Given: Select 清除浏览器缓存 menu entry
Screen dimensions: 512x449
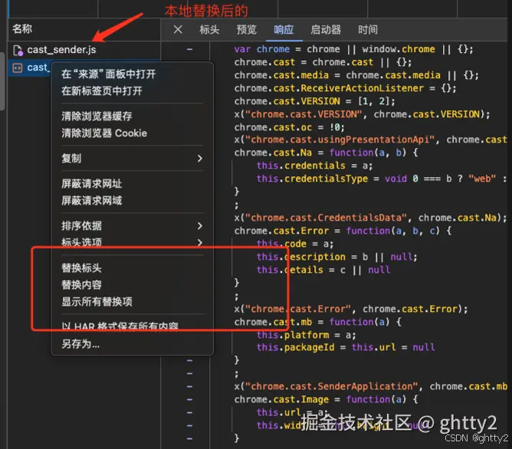Looking at the screenshot, I should coord(97,116).
